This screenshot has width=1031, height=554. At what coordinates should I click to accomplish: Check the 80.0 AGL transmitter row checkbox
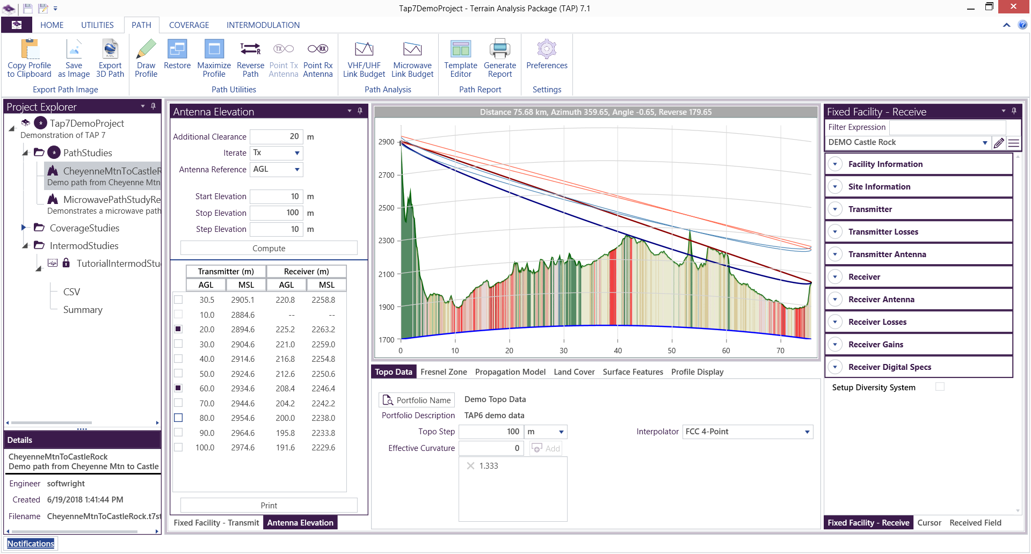(x=178, y=418)
